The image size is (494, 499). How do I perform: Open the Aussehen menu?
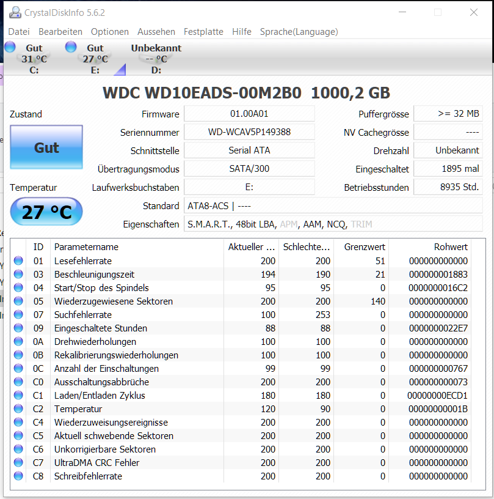(x=156, y=32)
